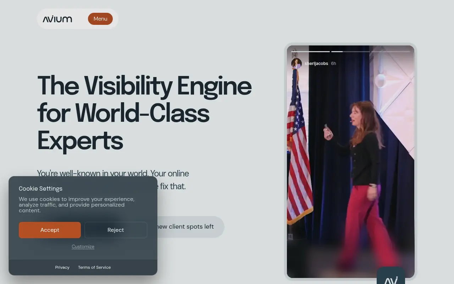Click sherijacobs profile avatar in story
The width and height of the screenshot is (454, 284).
[x=297, y=64]
